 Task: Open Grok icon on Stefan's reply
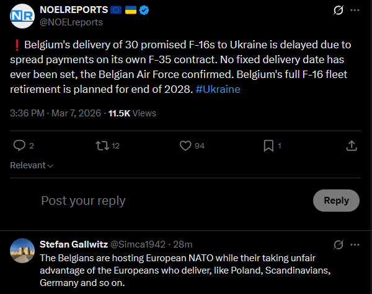(x=339, y=244)
